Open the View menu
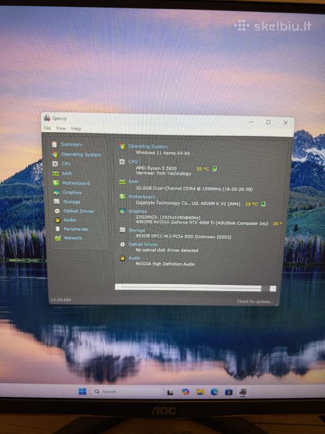325x434 pixels. pos(61,128)
